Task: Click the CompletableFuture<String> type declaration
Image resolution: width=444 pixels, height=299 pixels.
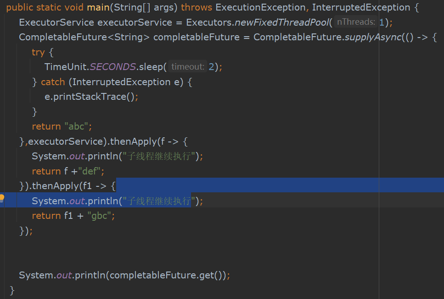Action: click(x=84, y=37)
